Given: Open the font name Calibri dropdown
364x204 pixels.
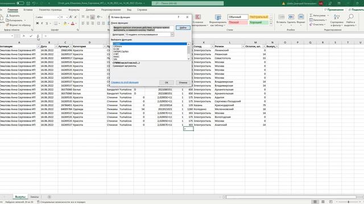Looking at the screenshot, I should (x=58, y=18).
